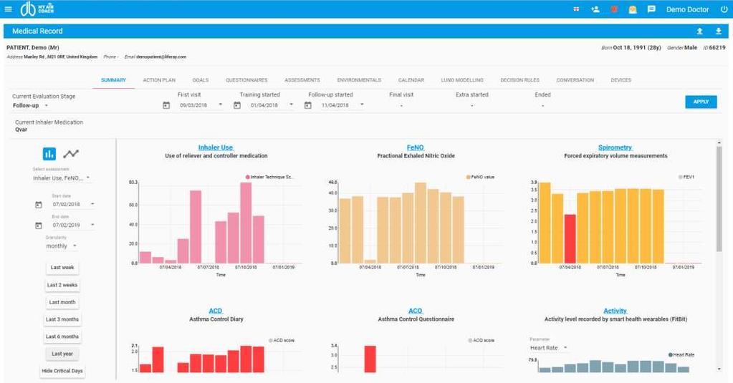Click the add patient icon

[595, 9]
